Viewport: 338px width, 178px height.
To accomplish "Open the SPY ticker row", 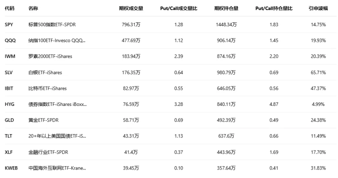I will [x=9, y=24].
